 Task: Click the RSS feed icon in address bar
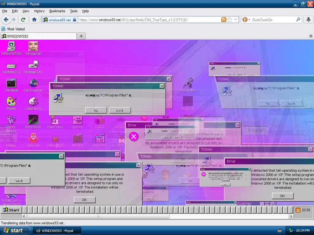pos(224,20)
